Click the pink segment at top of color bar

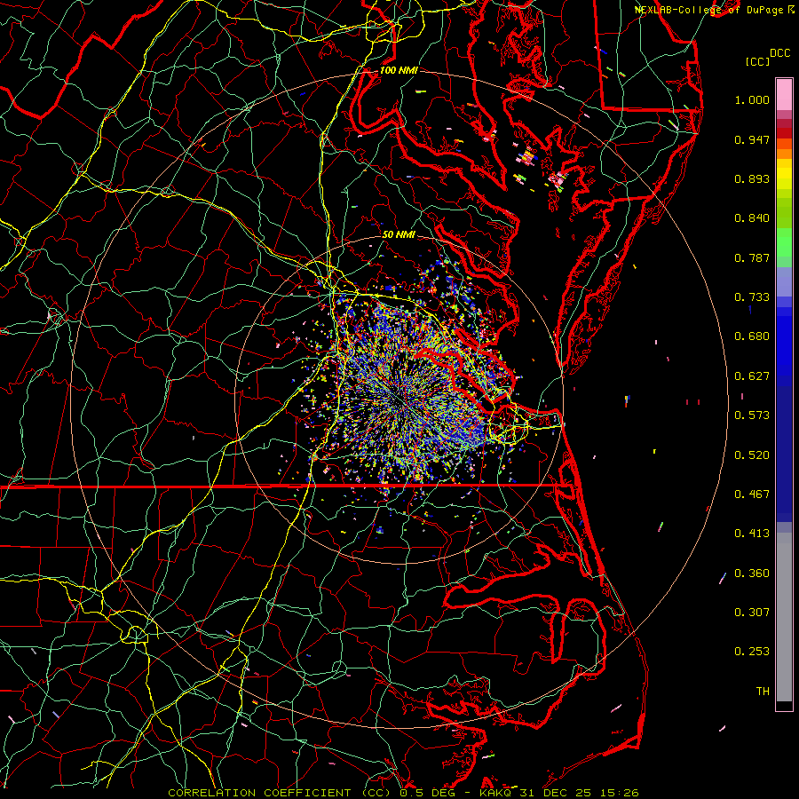click(784, 94)
